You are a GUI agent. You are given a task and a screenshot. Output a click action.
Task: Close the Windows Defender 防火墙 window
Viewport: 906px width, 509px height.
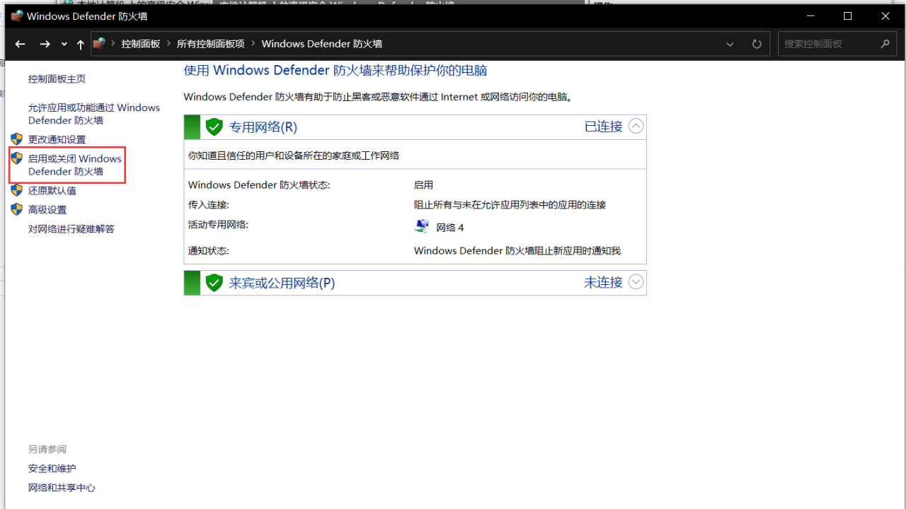tap(885, 16)
